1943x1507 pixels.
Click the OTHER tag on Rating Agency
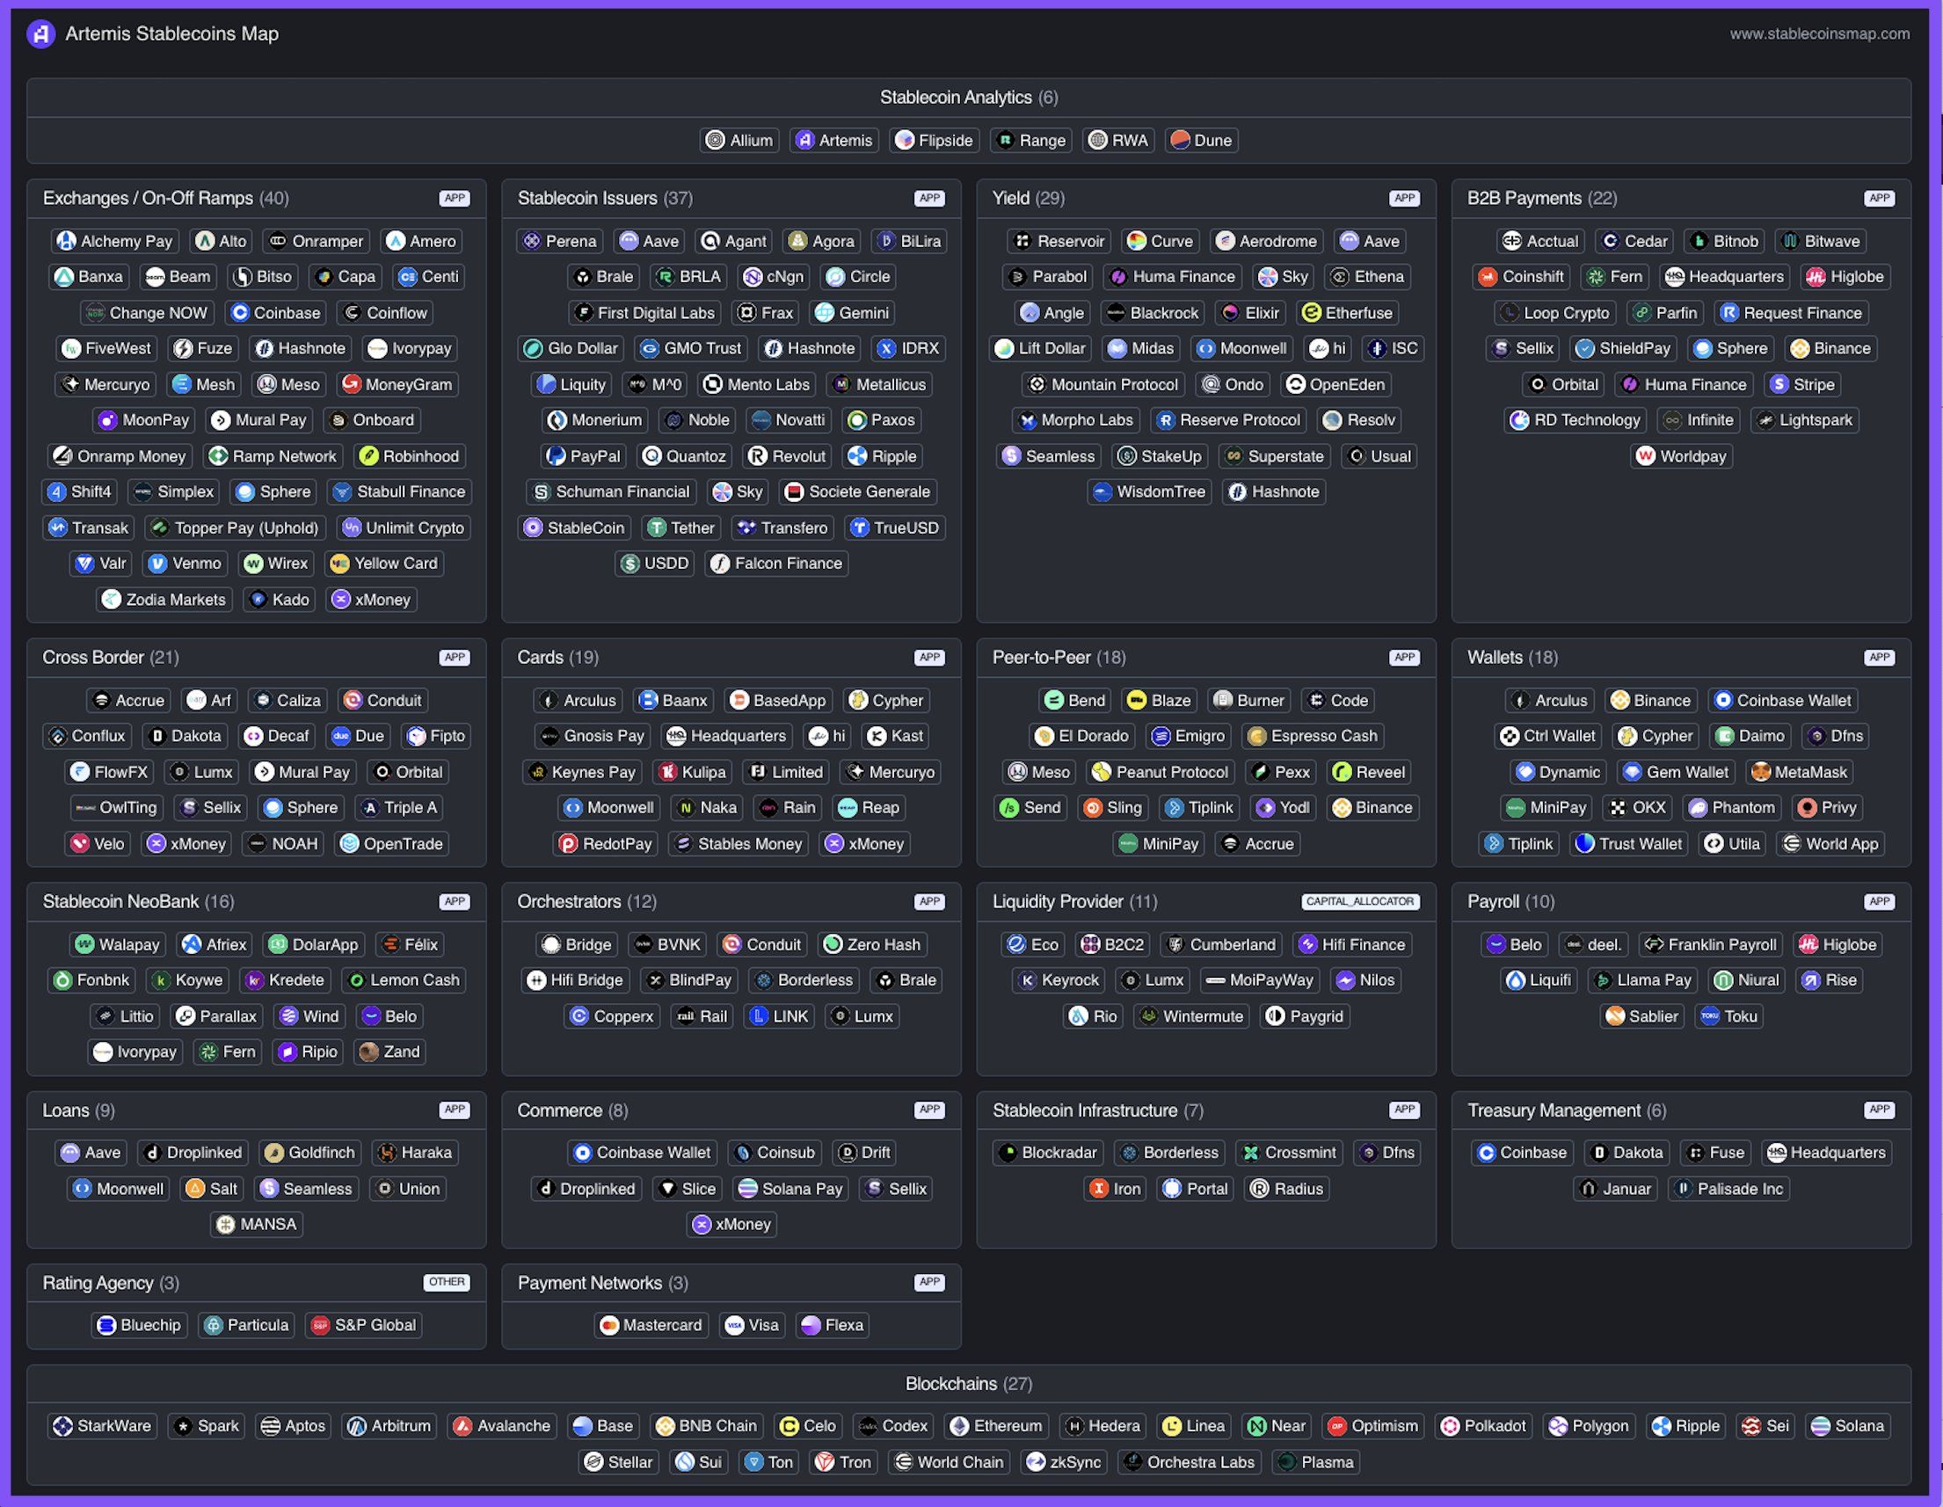coord(447,1282)
